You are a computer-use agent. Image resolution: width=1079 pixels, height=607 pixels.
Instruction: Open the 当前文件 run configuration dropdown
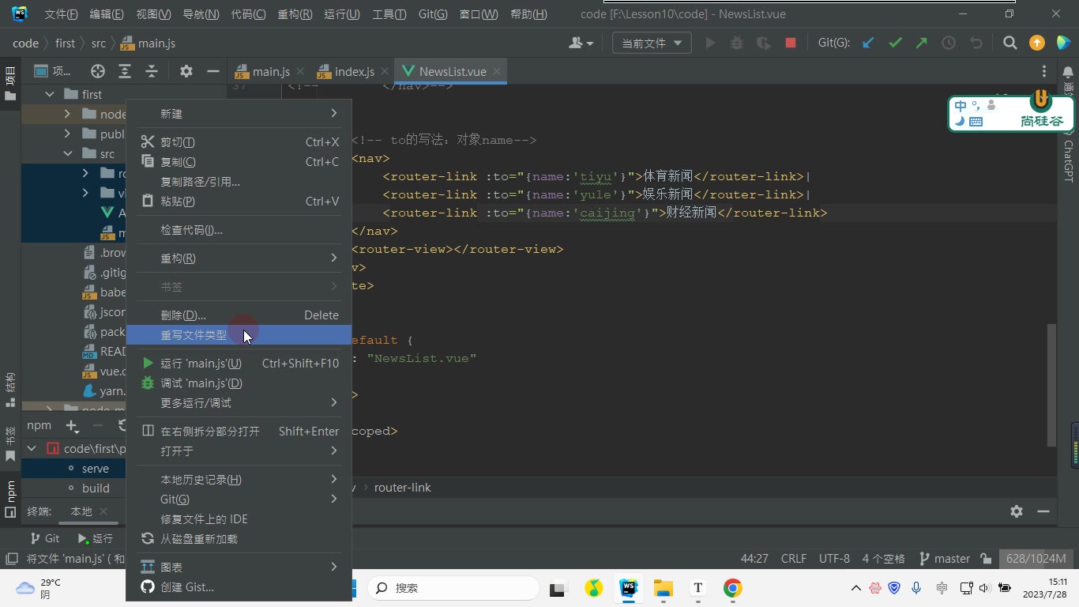click(652, 43)
